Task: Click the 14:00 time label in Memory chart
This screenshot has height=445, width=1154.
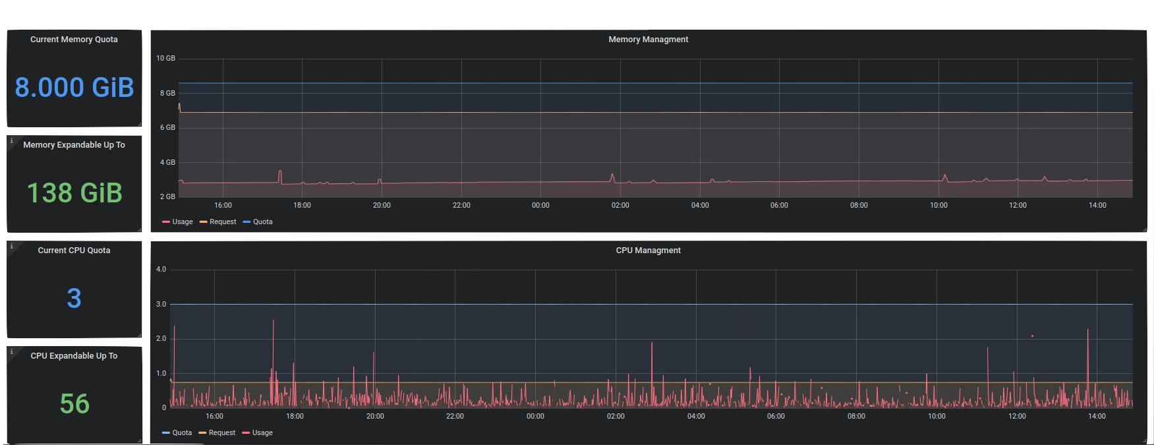Action: 1097,206
